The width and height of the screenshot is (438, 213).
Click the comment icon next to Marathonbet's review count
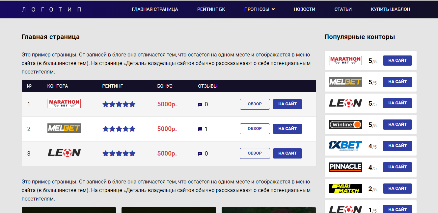point(200,104)
